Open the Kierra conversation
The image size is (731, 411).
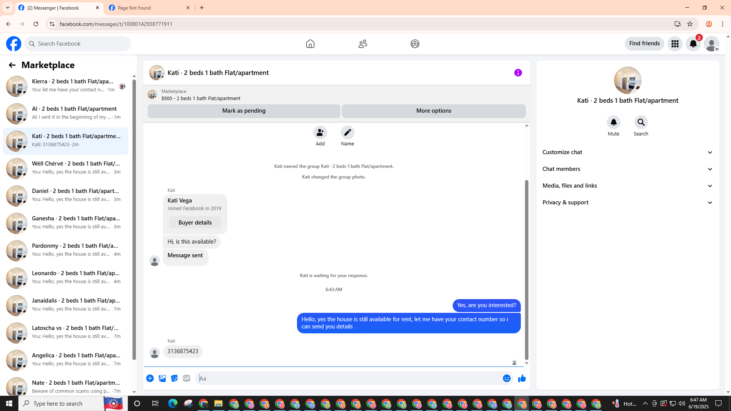point(65,86)
